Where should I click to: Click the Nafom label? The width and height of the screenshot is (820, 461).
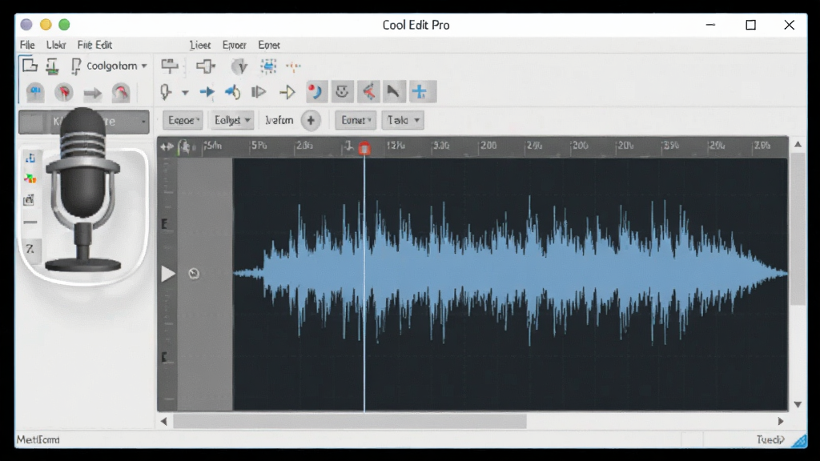pos(279,120)
